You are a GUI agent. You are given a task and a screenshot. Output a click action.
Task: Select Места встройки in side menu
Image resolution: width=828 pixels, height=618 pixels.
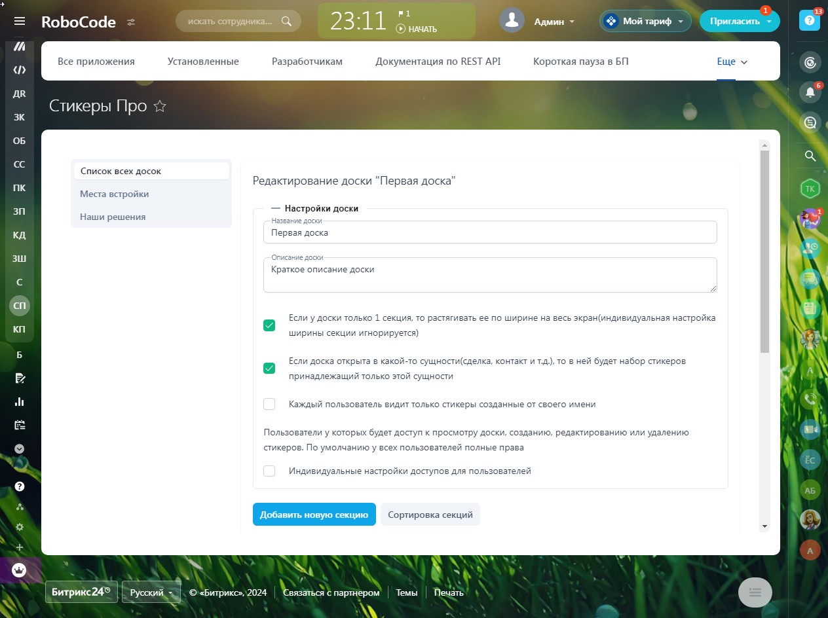coord(151,194)
